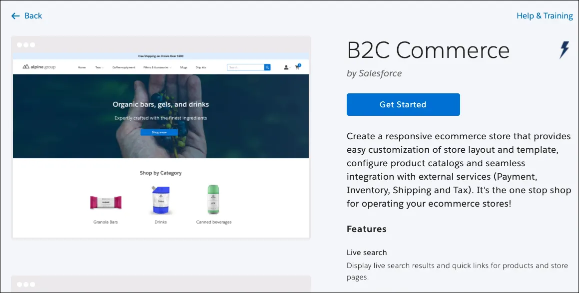
Task: Select the Granola Bars category image
Action: point(105,202)
